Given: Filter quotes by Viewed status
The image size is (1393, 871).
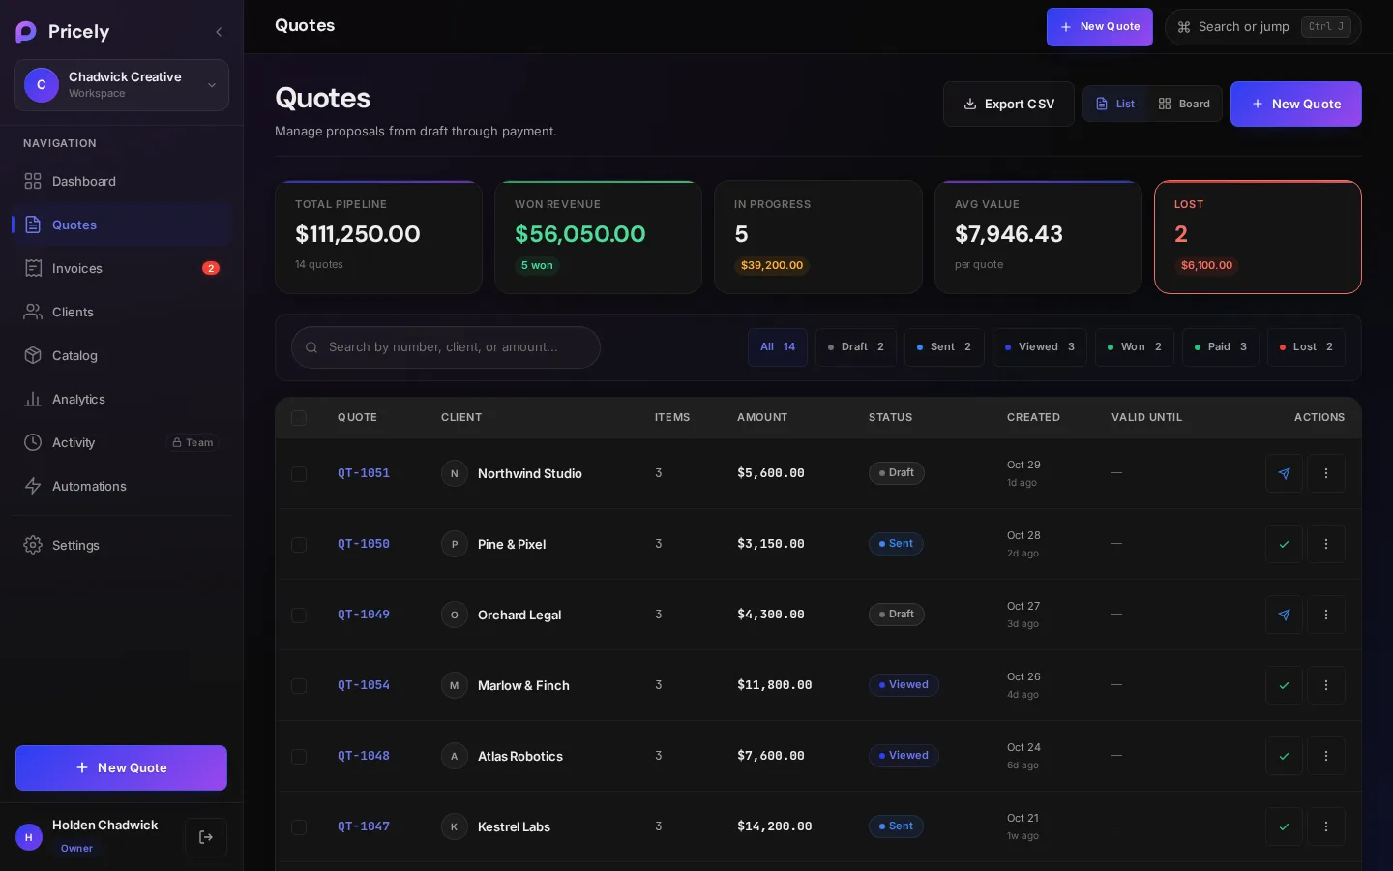Looking at the screenshot, I should [x=1040, y=347].
